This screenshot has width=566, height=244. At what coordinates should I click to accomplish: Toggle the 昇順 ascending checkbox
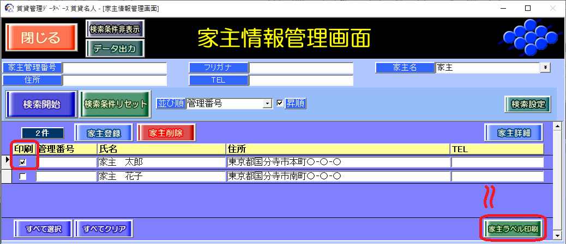[x=280, y=103]
